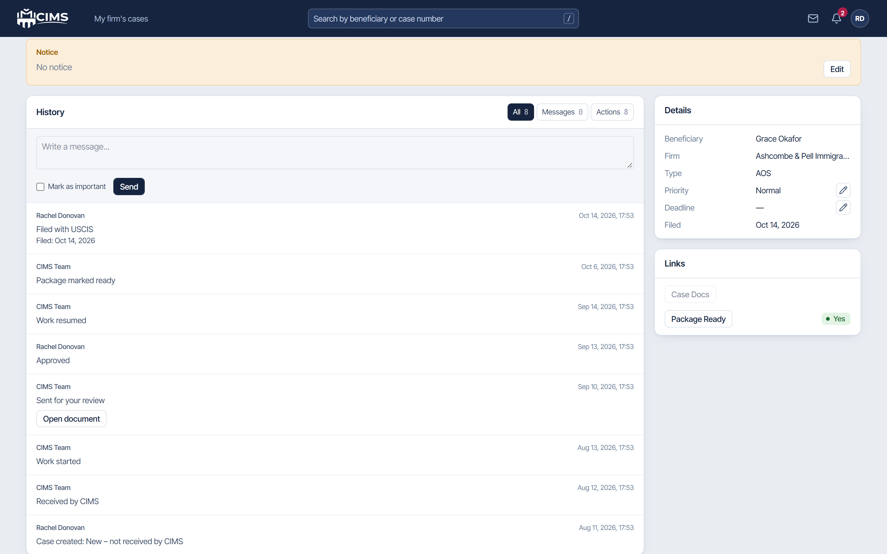Click into the Write a message box
This screenshot has height=554, width=887.
(x=335, y=153)
